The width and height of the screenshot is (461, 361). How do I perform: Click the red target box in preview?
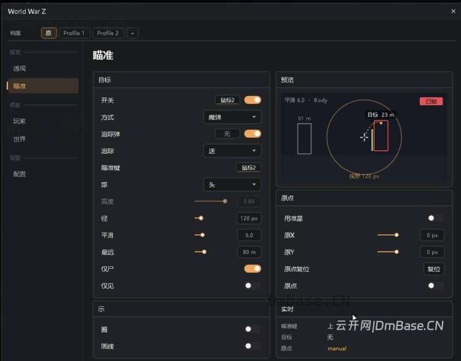pyautogui.click(x=381, y=136)
